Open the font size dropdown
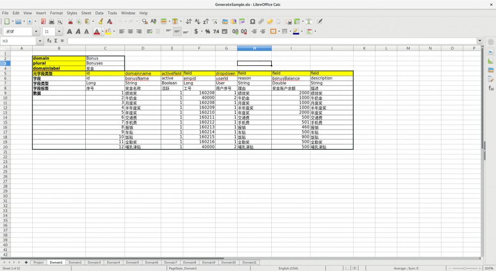Viewport: 496px width, 271px height. 59,31
